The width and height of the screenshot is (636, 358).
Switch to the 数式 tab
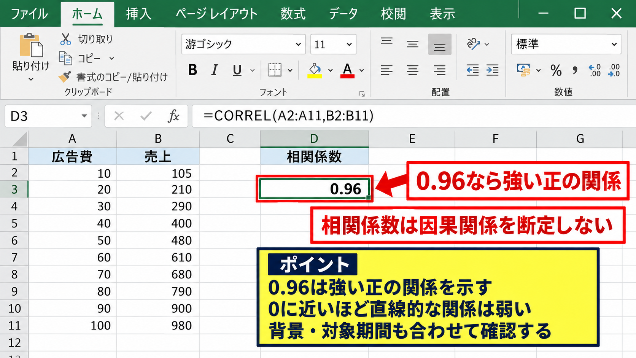(x=293, y=14)
